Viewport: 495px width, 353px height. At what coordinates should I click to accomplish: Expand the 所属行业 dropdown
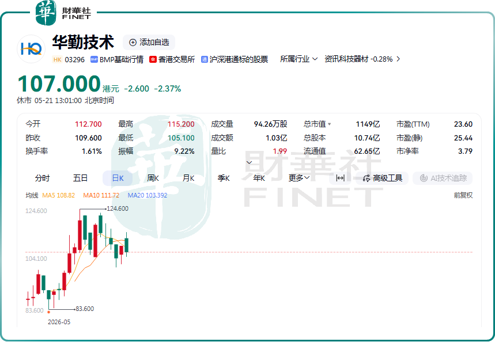click(298, 59)
